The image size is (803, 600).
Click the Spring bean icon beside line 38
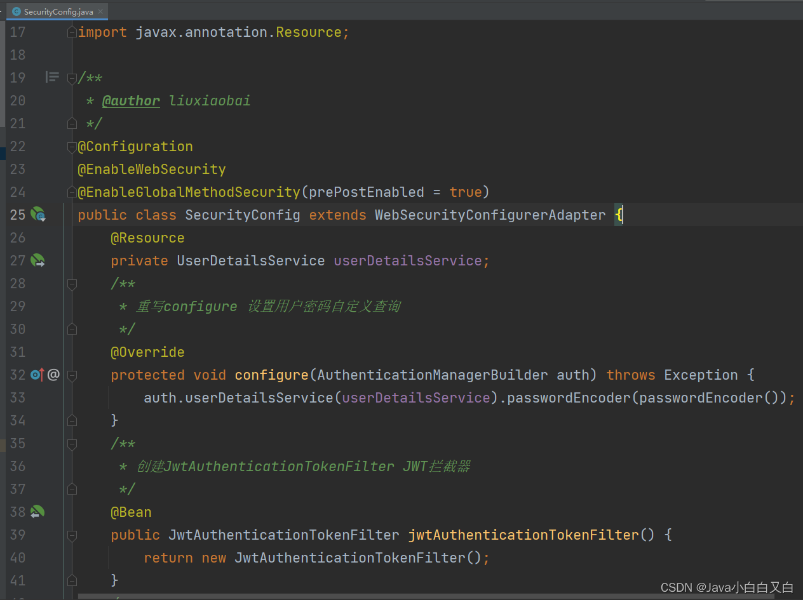pyautogui.click(x=38, y=512)
